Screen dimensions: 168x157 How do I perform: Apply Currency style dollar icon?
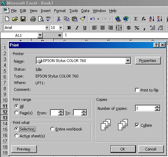[129, 28]
